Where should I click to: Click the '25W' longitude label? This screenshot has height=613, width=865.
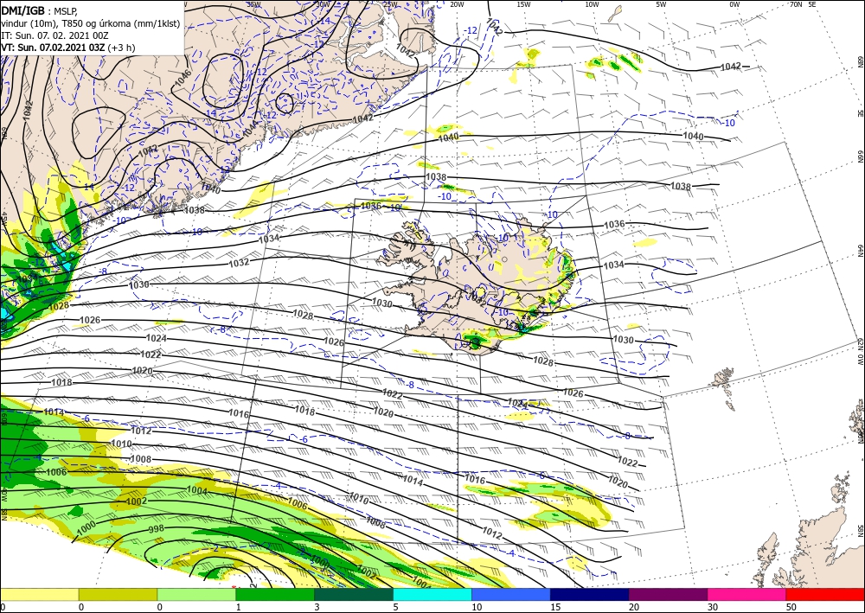(390, 4)
